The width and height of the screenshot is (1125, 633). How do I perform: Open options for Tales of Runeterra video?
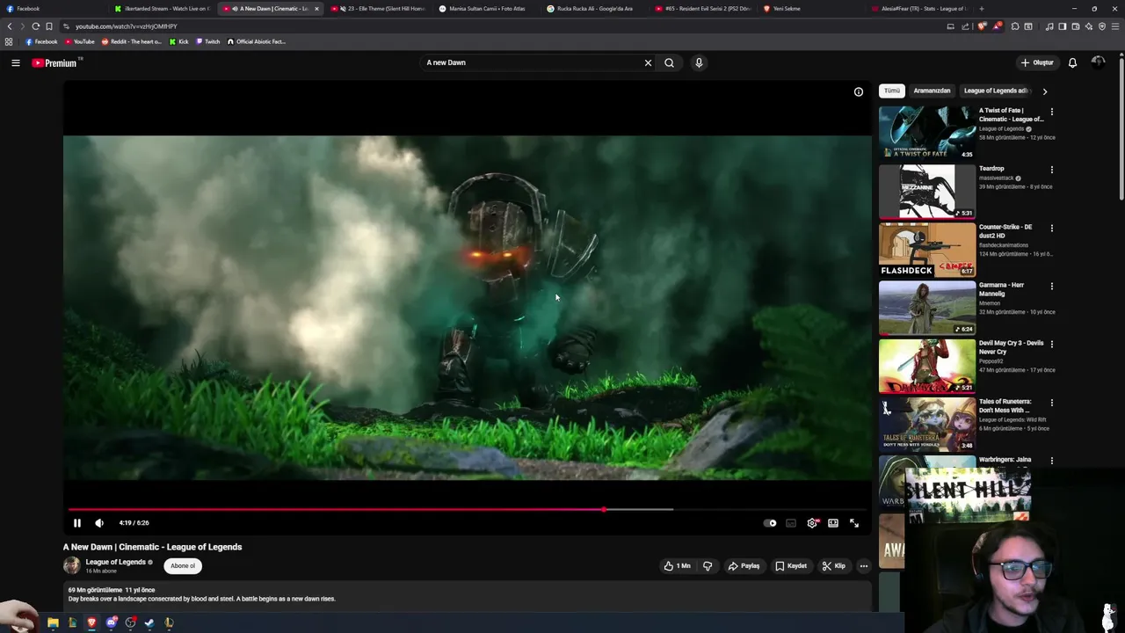[1051, 403]
